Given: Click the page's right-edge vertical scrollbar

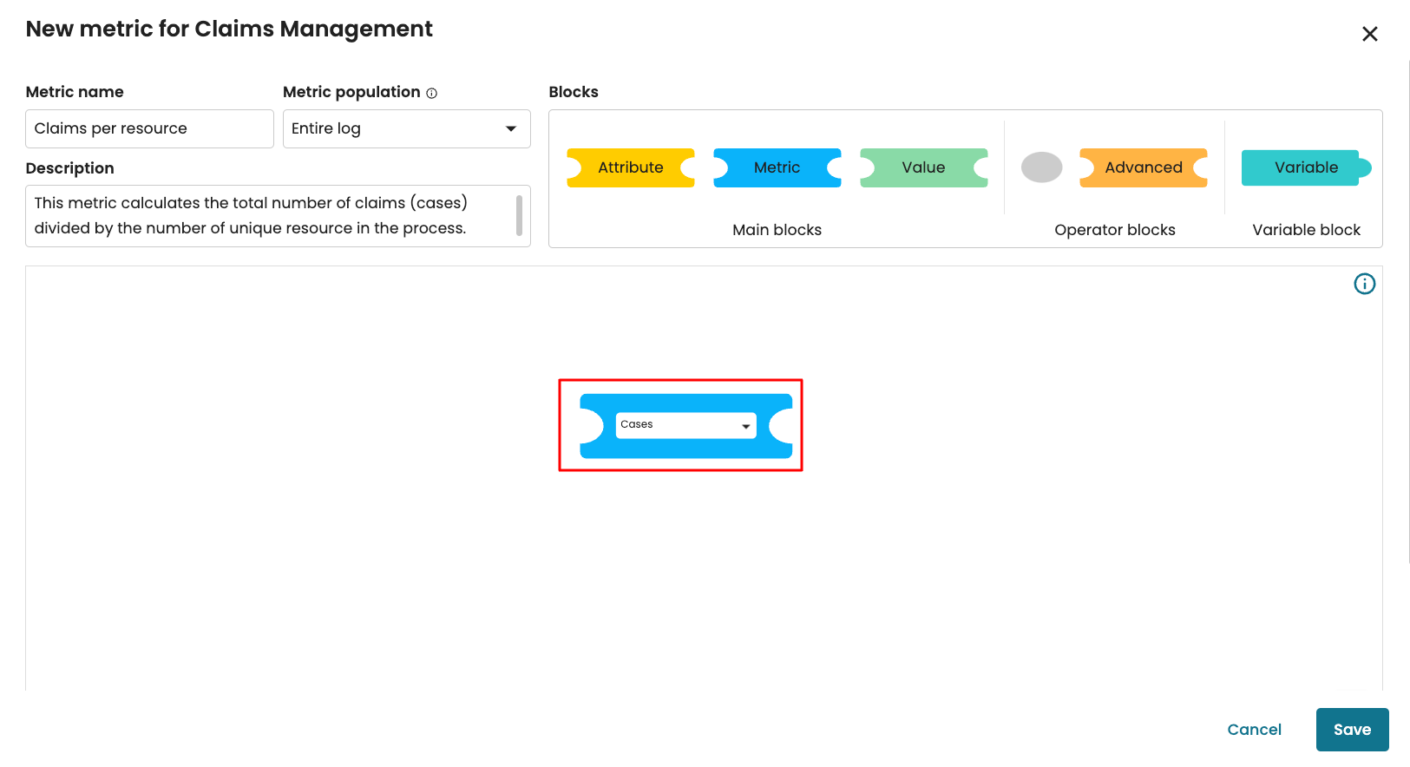Looking at the screenshot, I should pyautogui.click(x=1408, y=312).
